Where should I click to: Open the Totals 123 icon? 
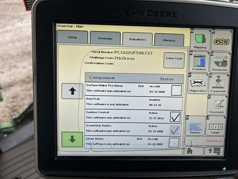(x=216, y=126)
